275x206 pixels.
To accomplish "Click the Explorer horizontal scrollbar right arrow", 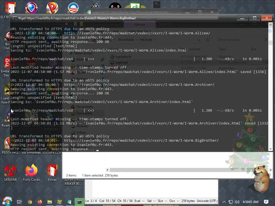I will (270, 170).
